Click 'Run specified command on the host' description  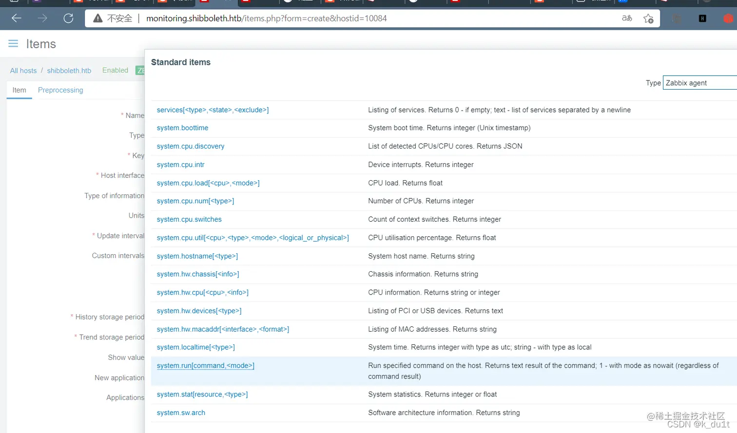coord(543,371)
